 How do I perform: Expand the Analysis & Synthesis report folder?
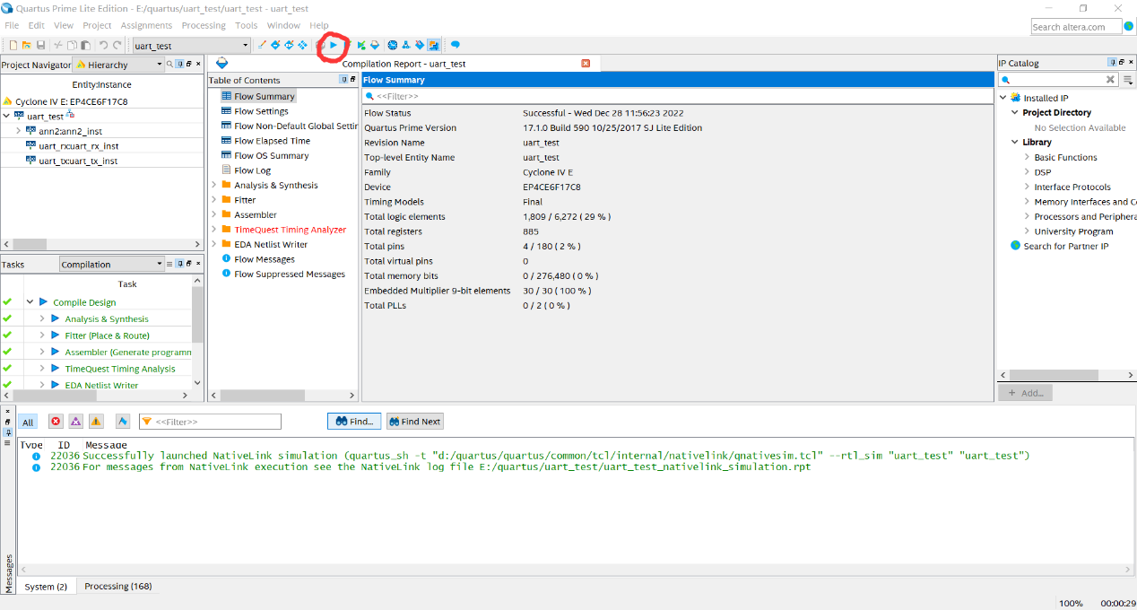click(x=214, y=186)
